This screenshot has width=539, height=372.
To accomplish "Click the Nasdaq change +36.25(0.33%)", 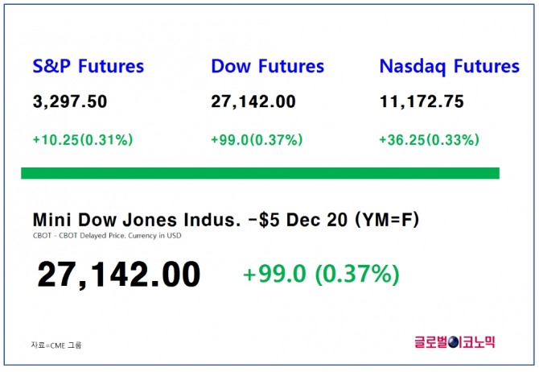I will coord(429,140).
